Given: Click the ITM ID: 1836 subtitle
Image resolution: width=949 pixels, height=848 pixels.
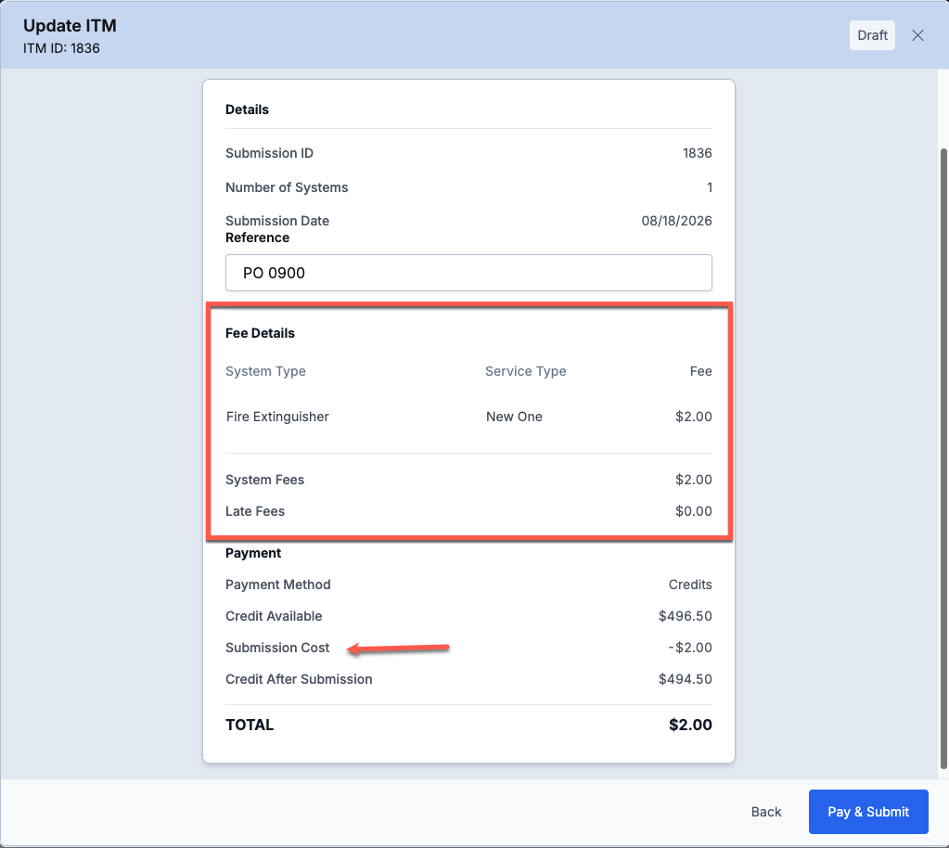Looking at the screenshot, I should 61,48.
